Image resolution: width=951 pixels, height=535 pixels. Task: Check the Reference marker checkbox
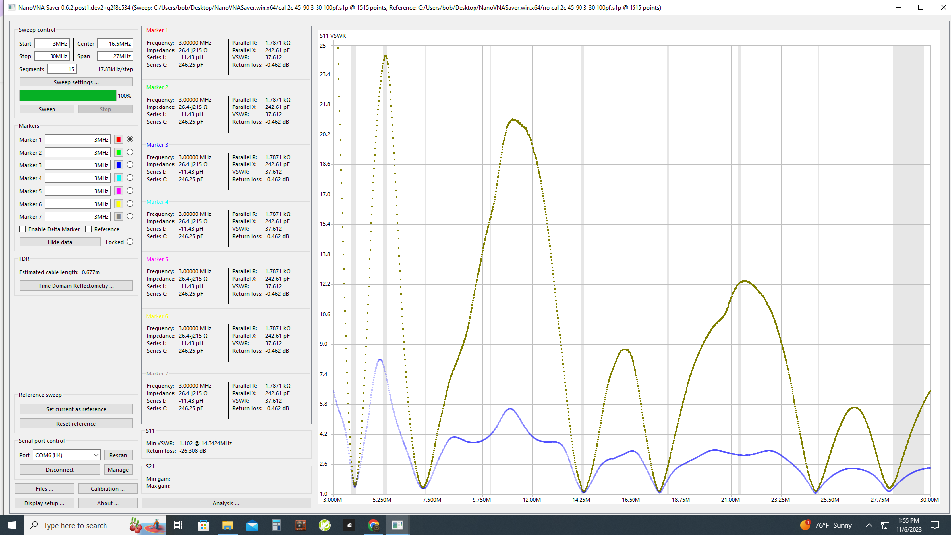89,229
